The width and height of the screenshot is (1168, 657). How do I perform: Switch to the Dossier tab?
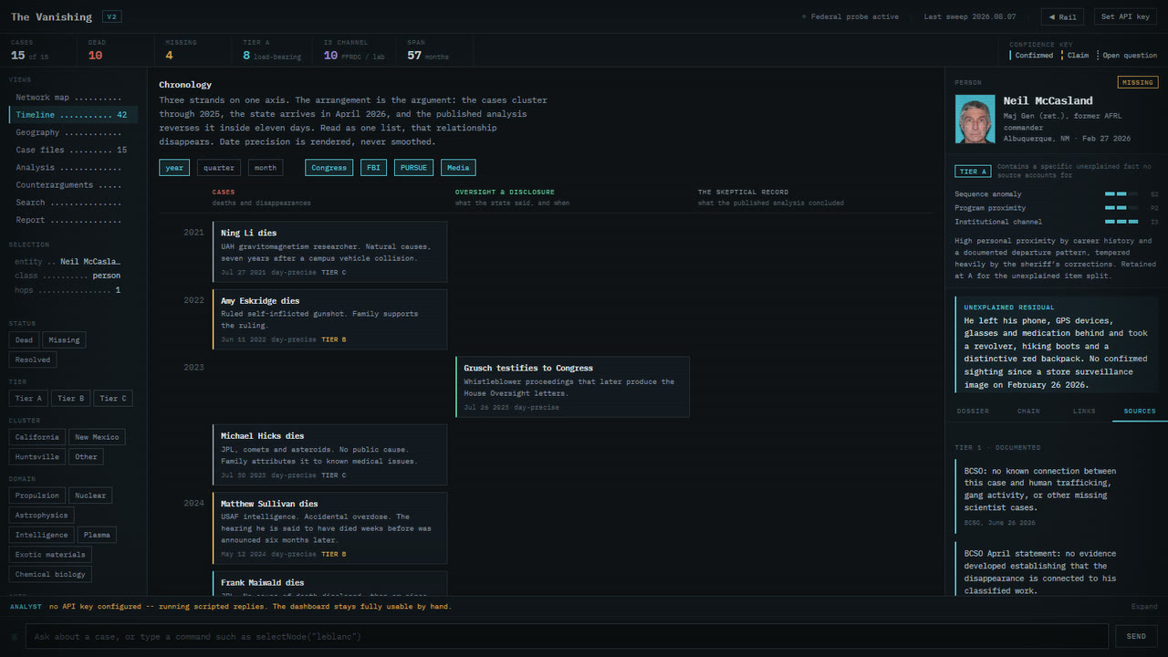(973, 412)
